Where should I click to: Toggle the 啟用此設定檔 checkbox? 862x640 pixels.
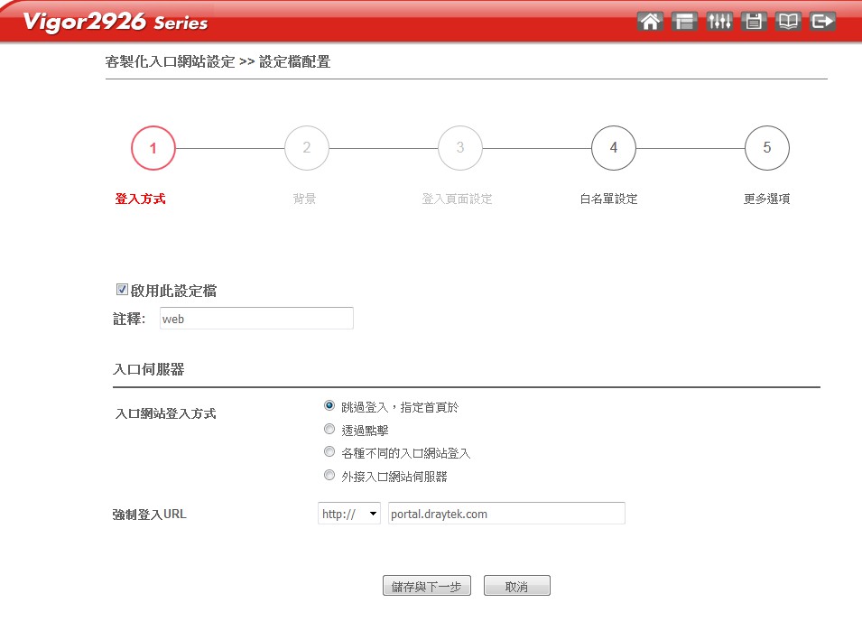[x=122, y=290]
